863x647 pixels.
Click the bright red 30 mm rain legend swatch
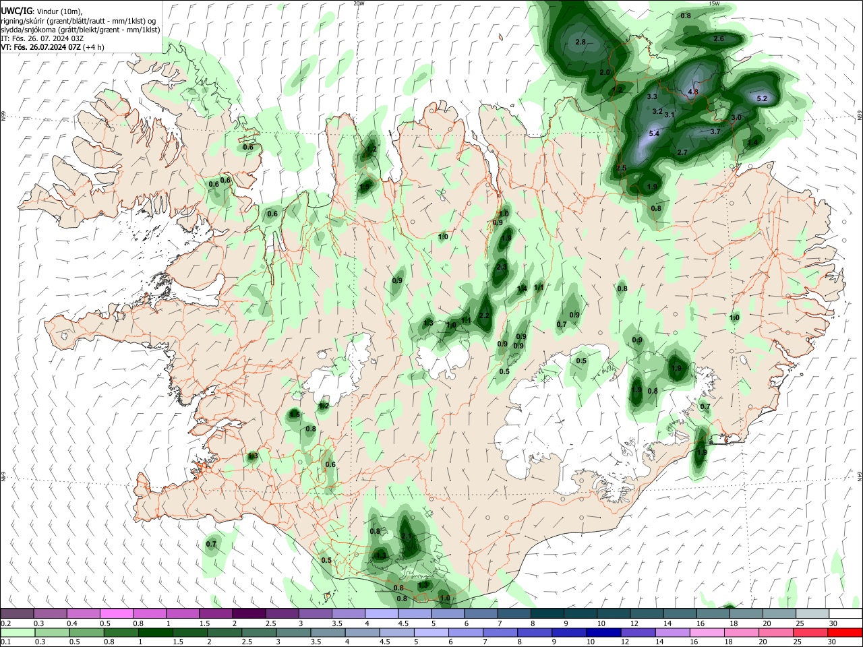(x=843, y=633)
